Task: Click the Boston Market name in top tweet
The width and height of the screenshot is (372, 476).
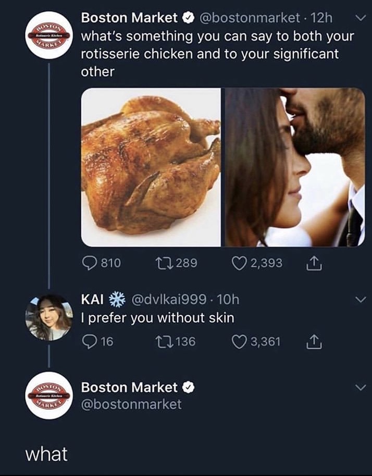Action: point(129,18)
